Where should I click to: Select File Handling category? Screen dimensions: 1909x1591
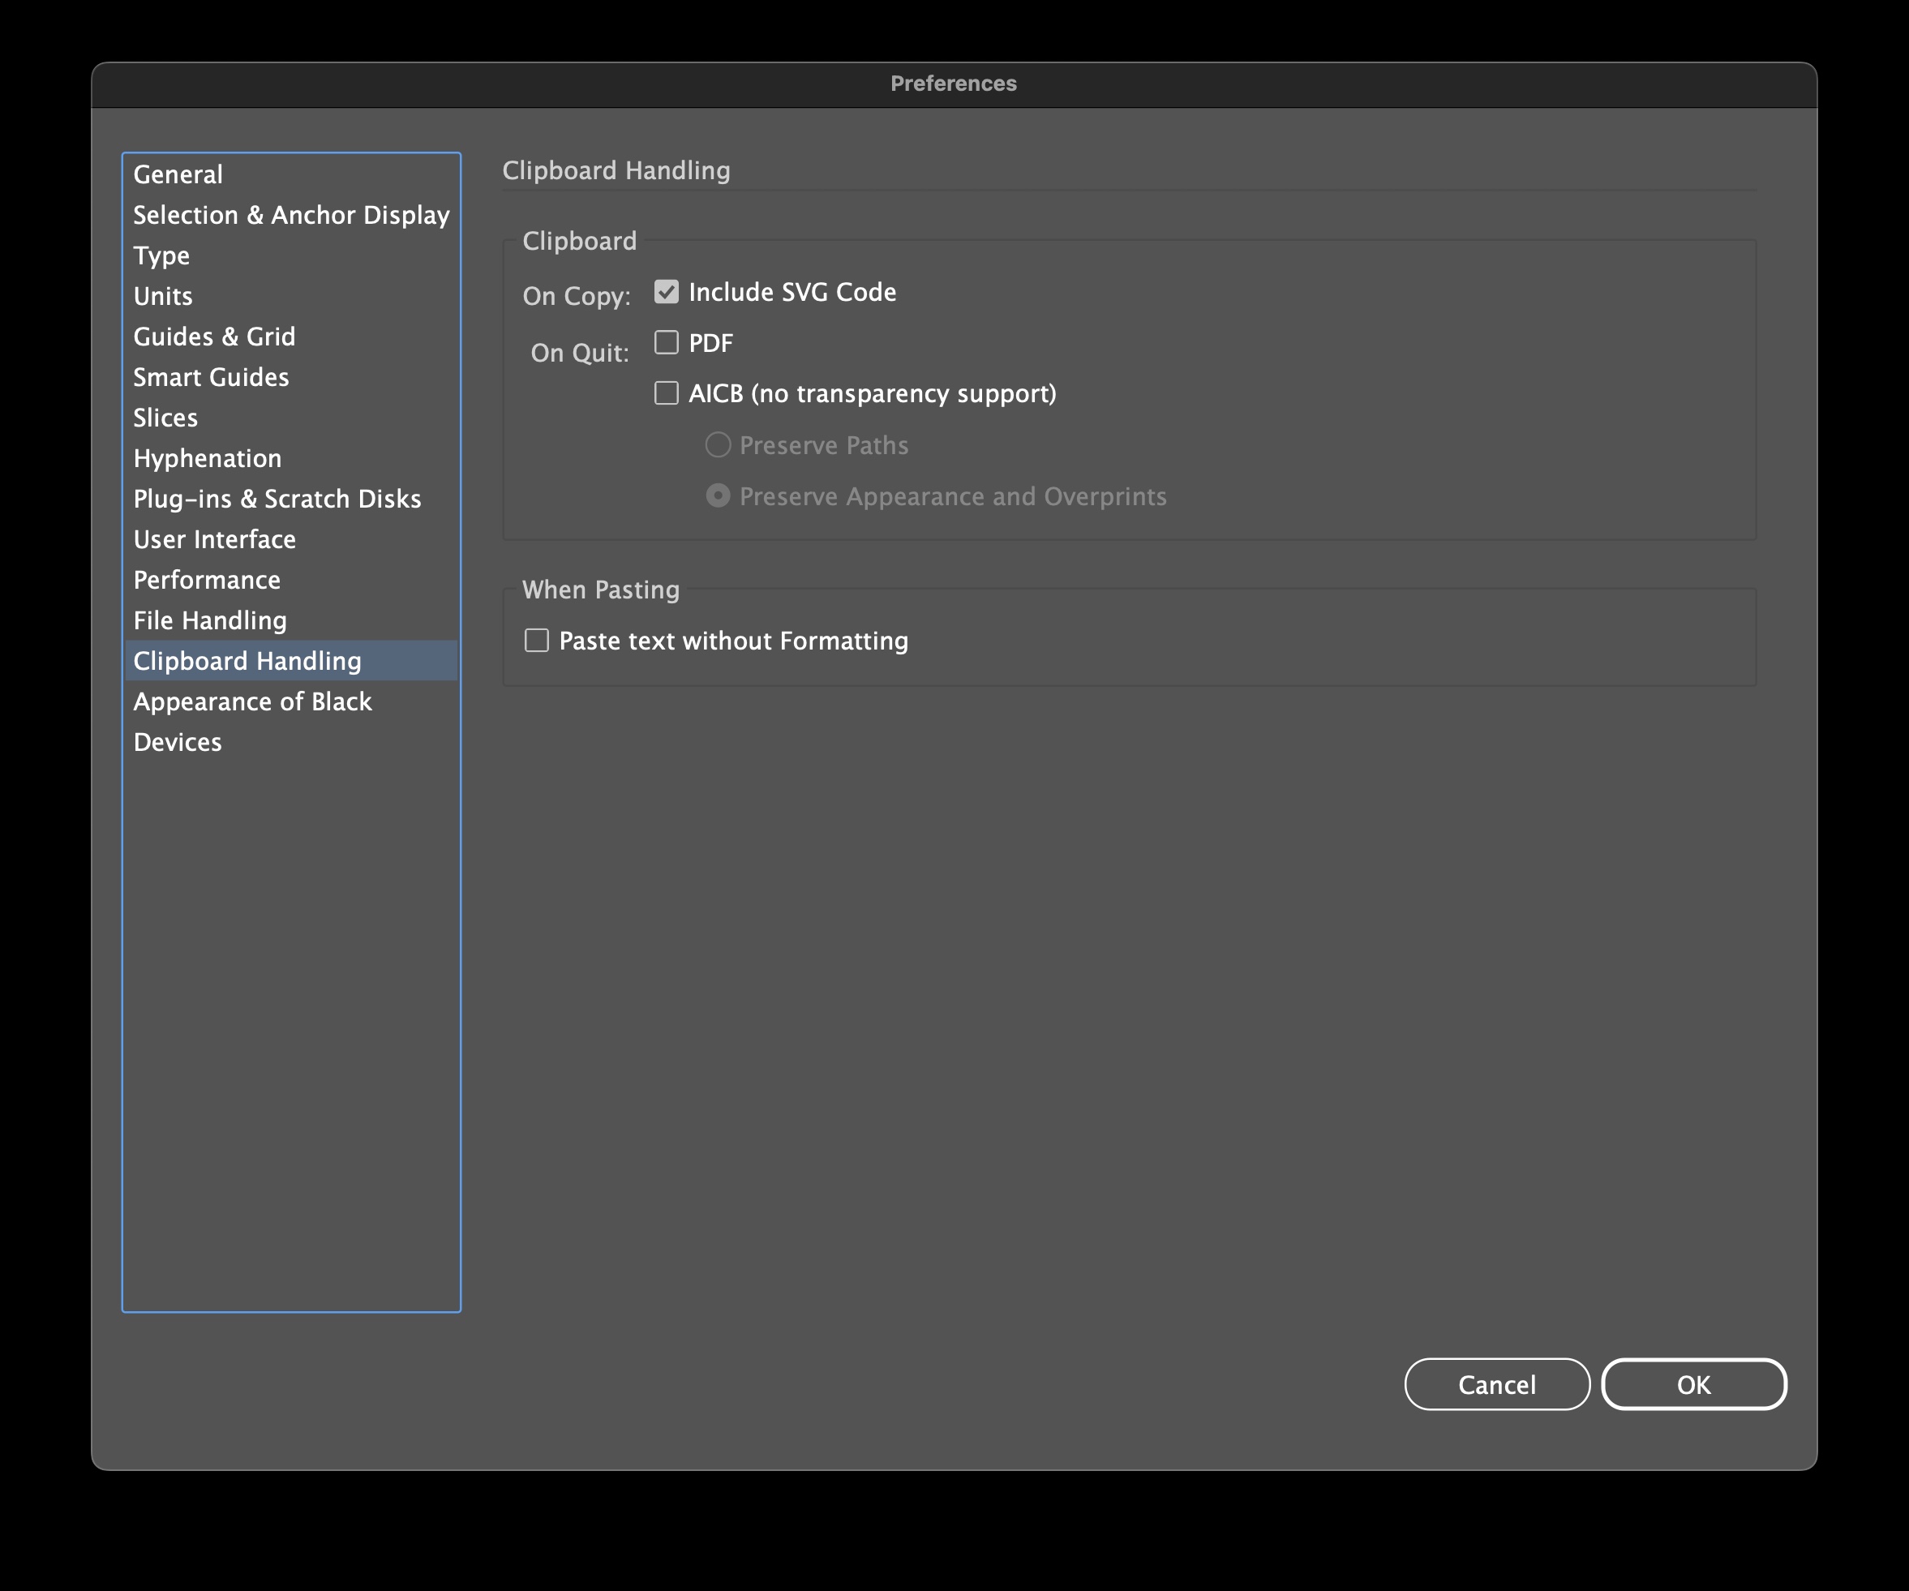210,621
